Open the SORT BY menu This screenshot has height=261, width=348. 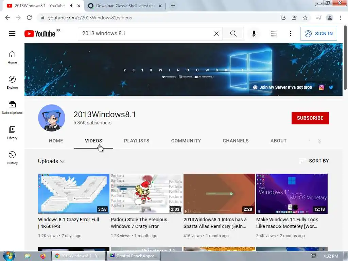[x=314, y=161]
